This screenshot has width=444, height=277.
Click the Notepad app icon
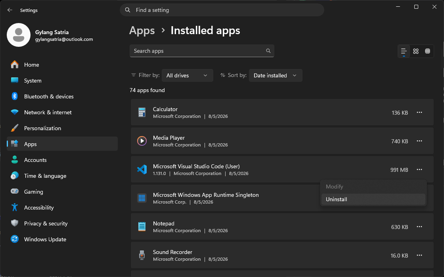[x=142, y=227]
